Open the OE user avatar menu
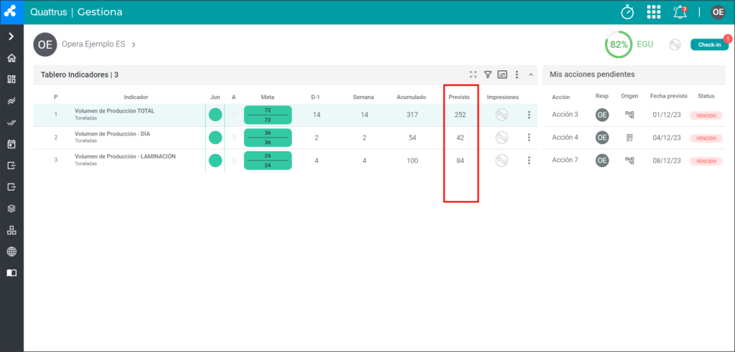Viewport: 735px width, 352px height. (718, 12)
